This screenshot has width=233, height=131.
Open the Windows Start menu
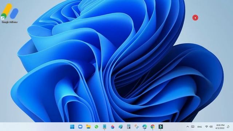72,127
